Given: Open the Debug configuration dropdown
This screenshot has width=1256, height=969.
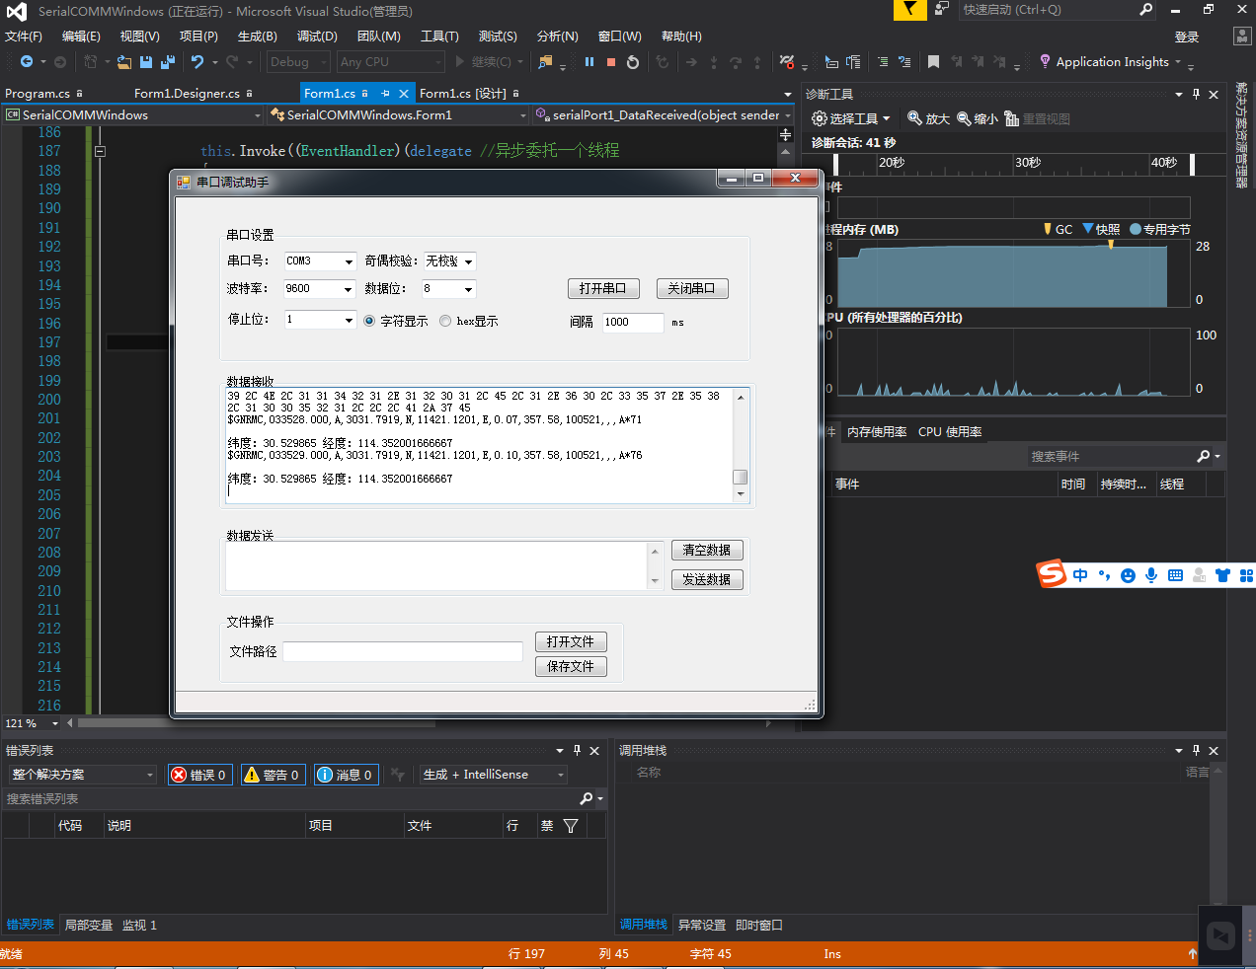Looking at the screenshot, I should (299, 61).
